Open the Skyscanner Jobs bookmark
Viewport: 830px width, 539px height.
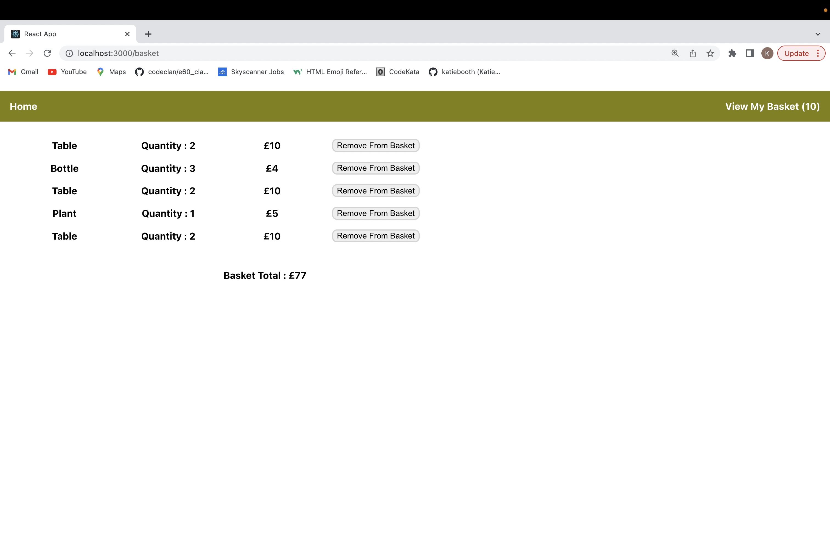coord(250,72)
